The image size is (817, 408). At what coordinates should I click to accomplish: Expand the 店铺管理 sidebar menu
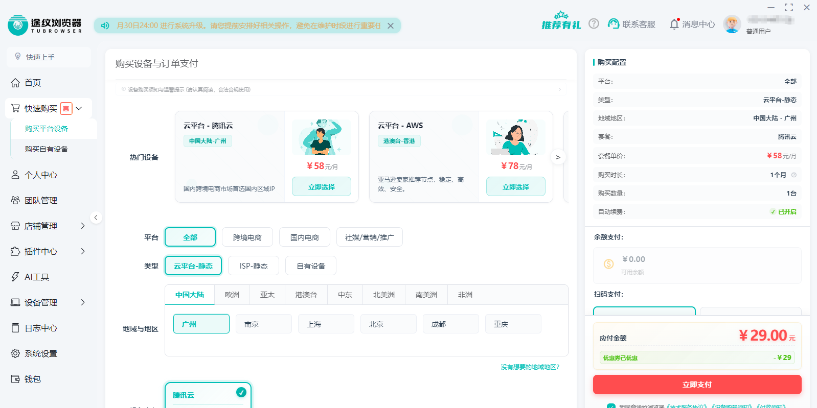[83, 226]
